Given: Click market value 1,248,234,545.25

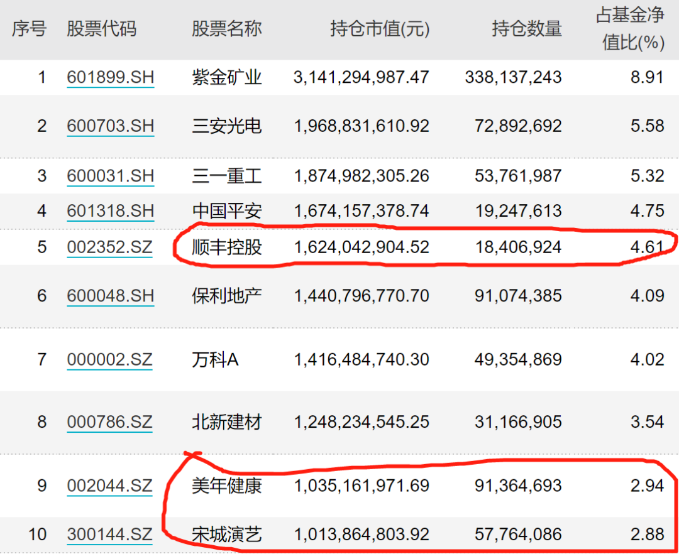Looking at the screenshot, I should pyautogui.click(x=362, y=422).
